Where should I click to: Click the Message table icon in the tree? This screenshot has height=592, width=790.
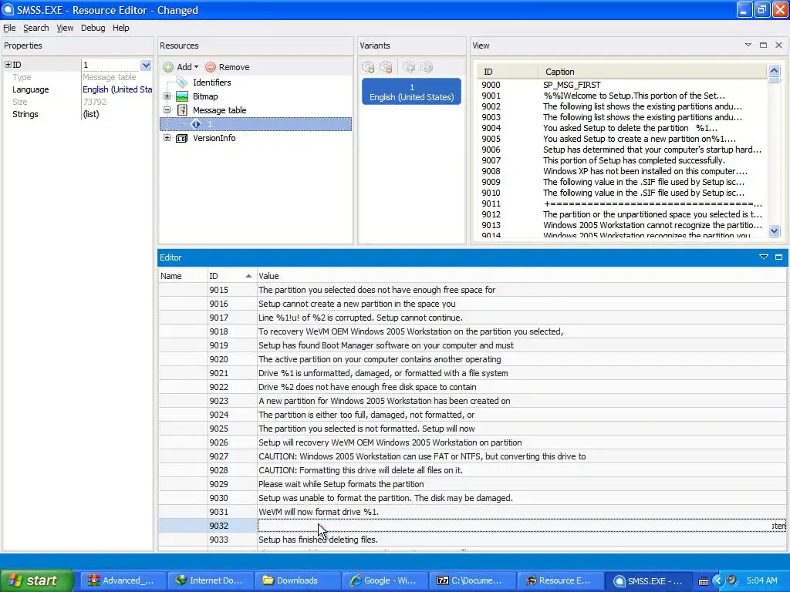[182, 110]
